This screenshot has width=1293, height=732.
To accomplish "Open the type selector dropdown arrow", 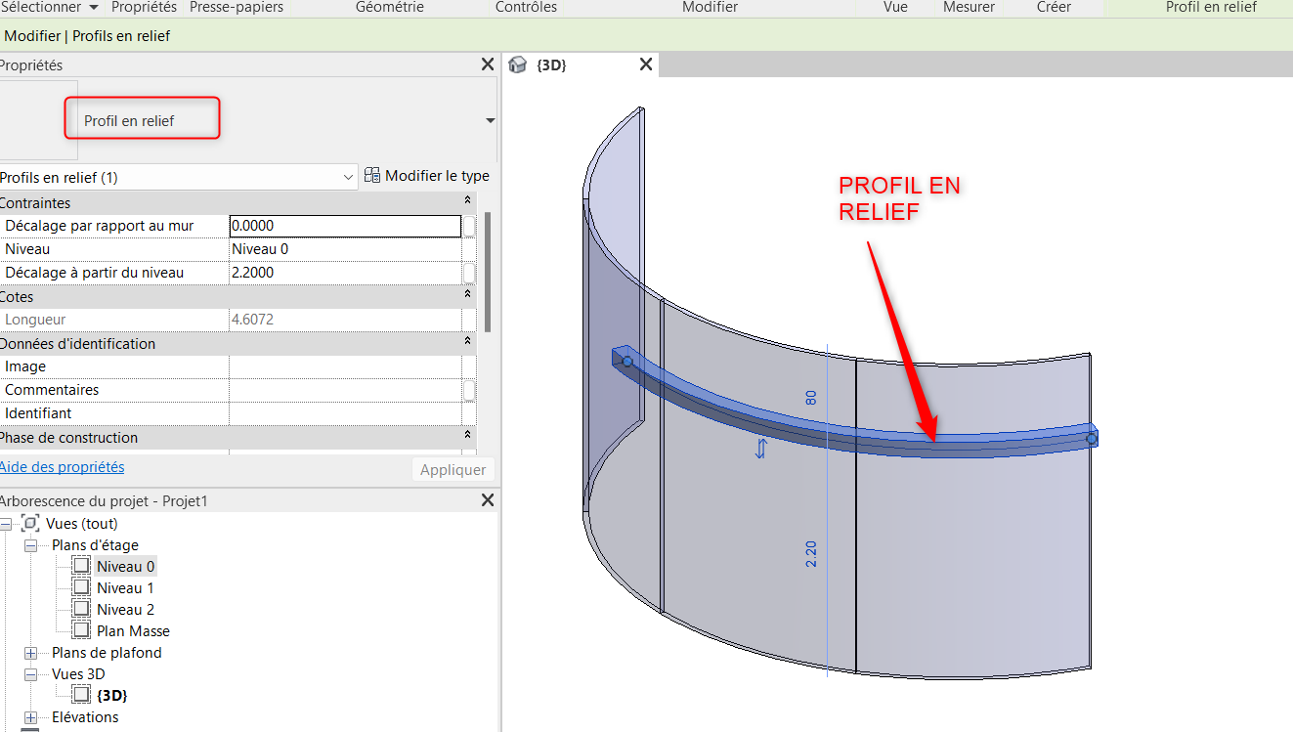I will tap(490, 120).
